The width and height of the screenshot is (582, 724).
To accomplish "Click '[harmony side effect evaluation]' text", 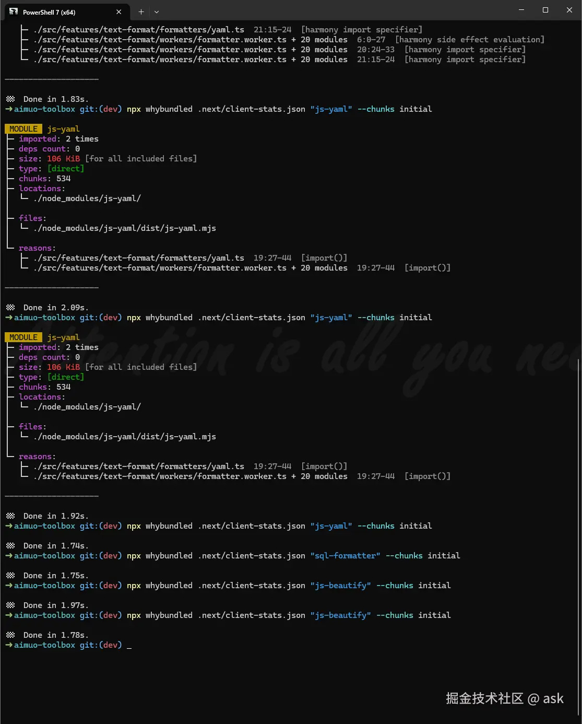I will (x=470, y=40).
